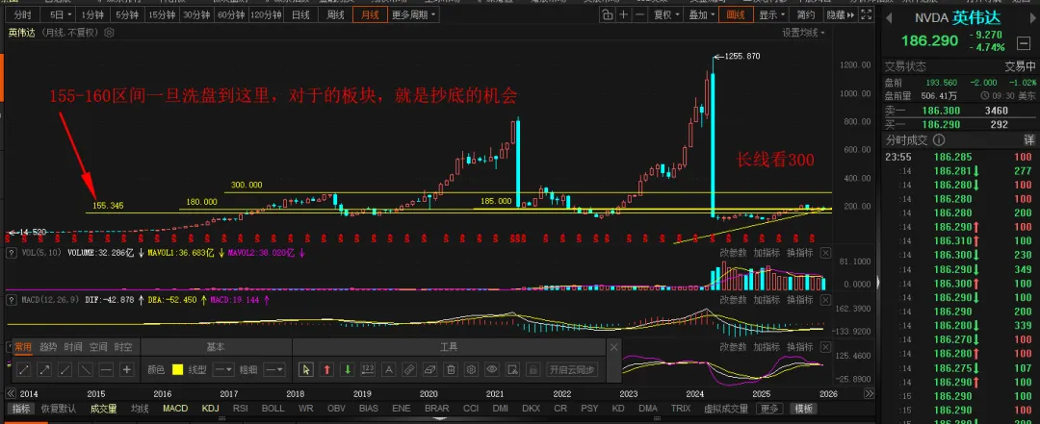Open 显示 display dropdown
The width and height of the screenshot is (1040, 424).
click(x=772, y=14)
